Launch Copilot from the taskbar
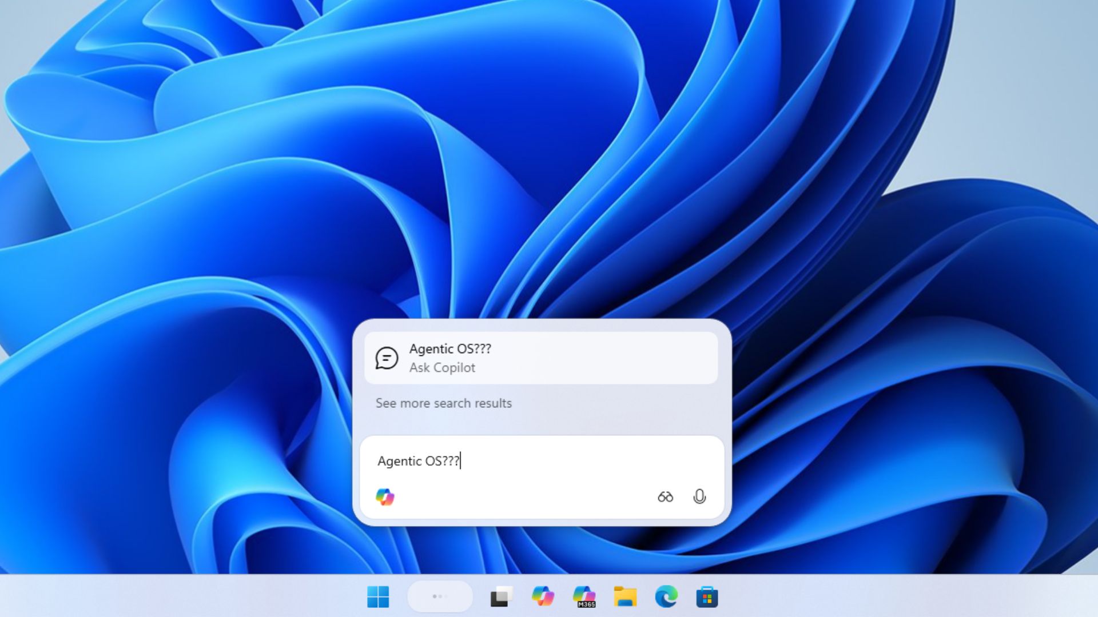Viewport: 1098px width, 617px height. pyautogui.click(x=543, y=596)
